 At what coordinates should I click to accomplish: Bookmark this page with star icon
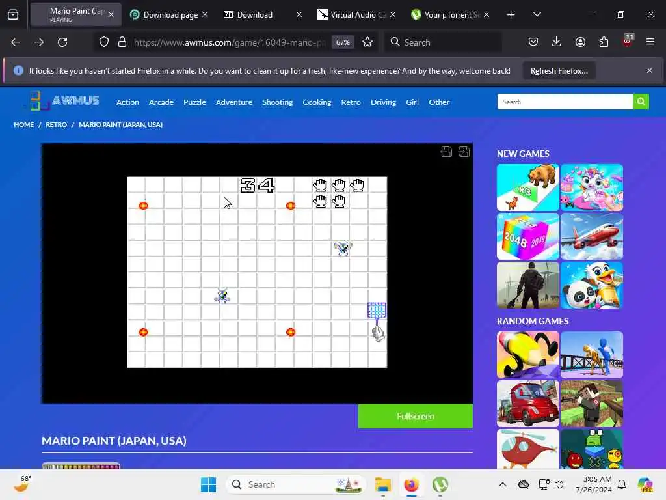coord(367,42)
